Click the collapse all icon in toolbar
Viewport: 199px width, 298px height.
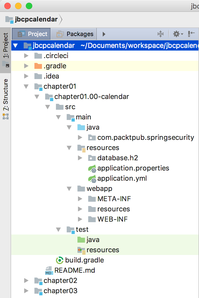click(161, 34)
